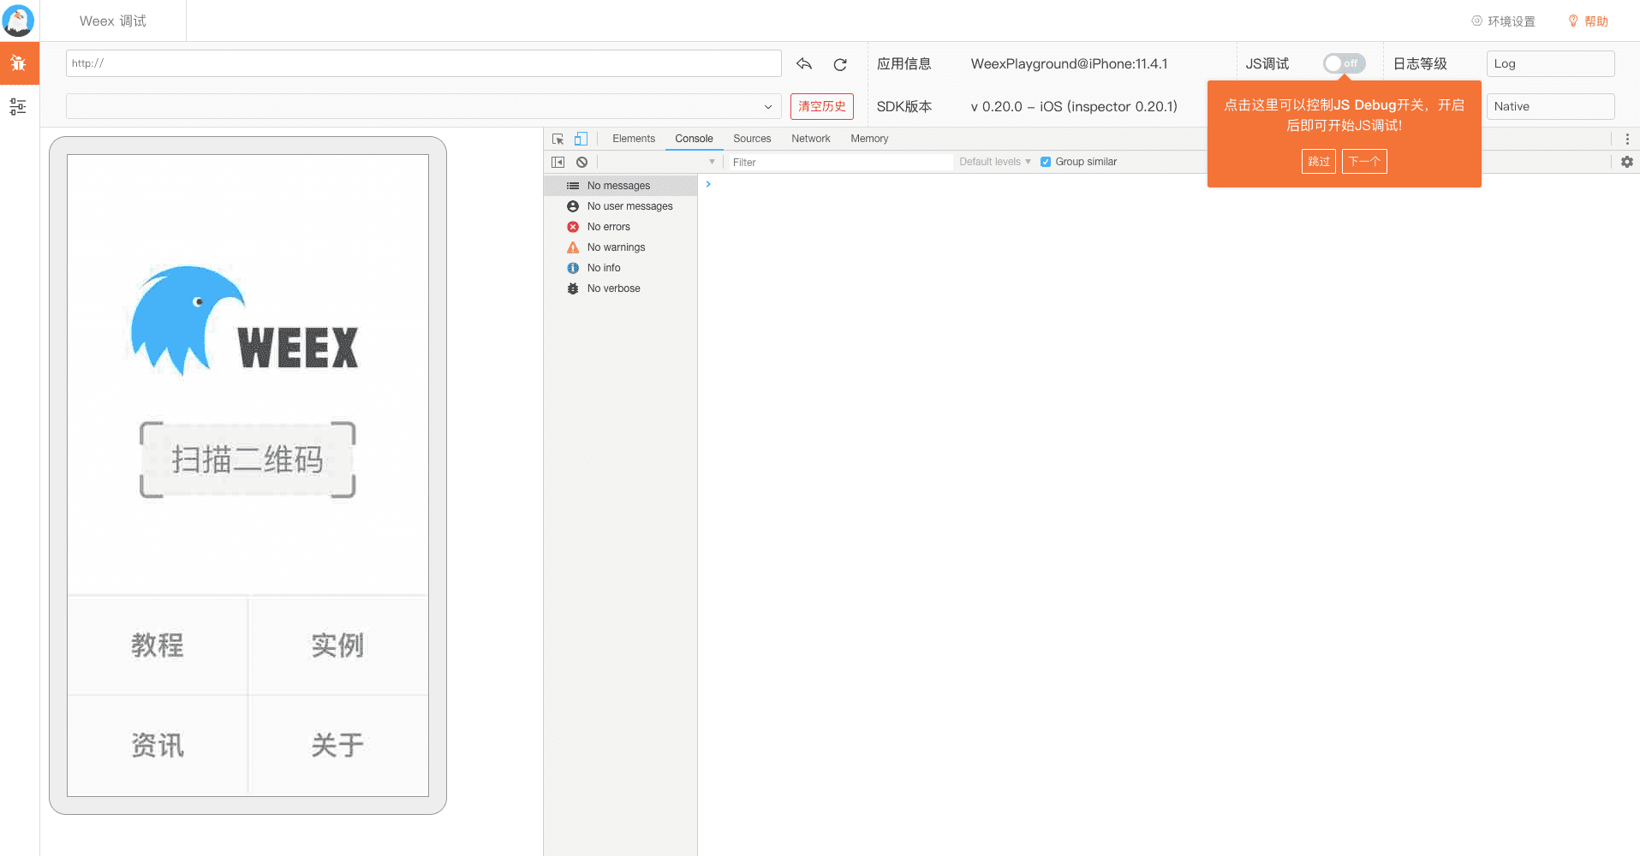
Task: Click the SDK version v 0.20.0 text
Action: click(x=1074, y=106)
